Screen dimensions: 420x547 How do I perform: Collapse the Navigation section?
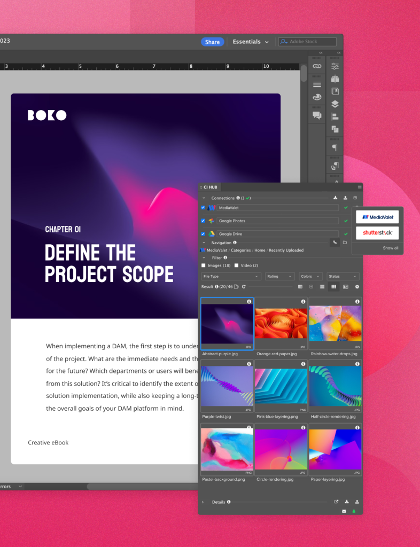click(204, 243)
